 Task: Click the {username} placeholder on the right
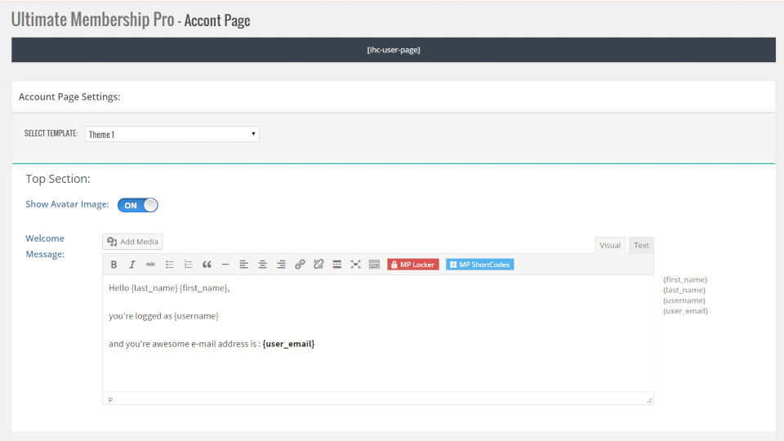pyautogui.click(x=684, y=301)
